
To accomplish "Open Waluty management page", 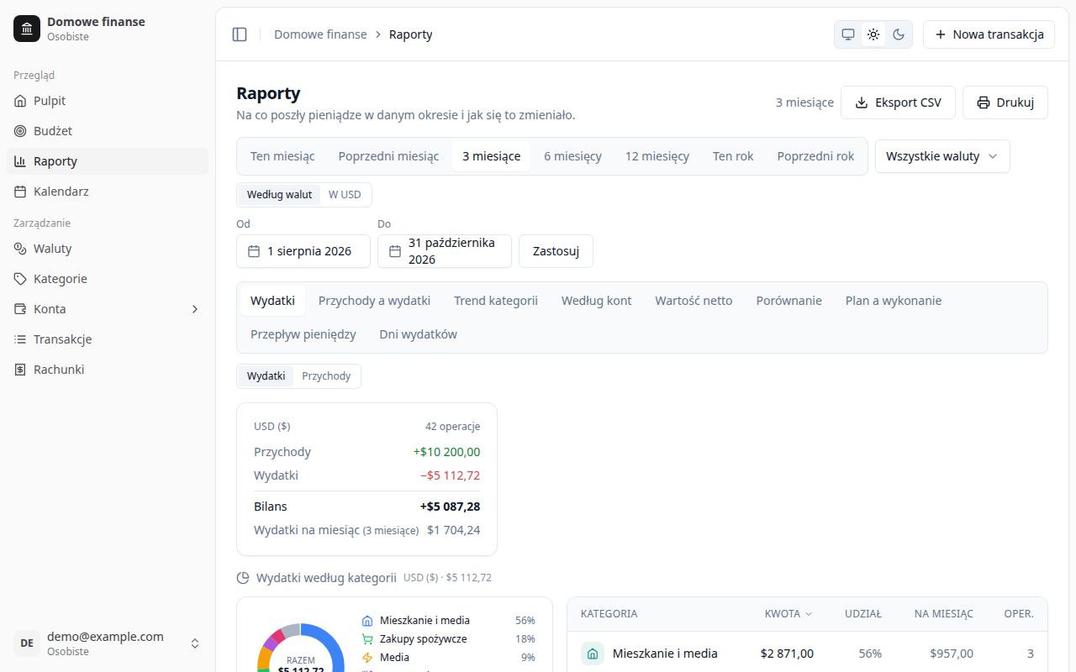I will click(108, 249).
